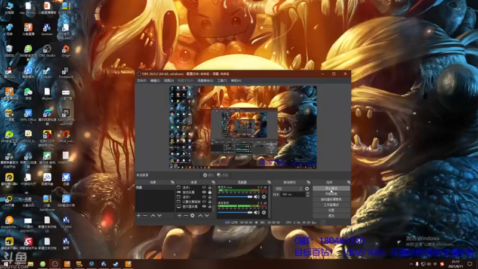Click the OBS icon in the Windows taskbar
The image size is (478, 269).
coord(55,264)
